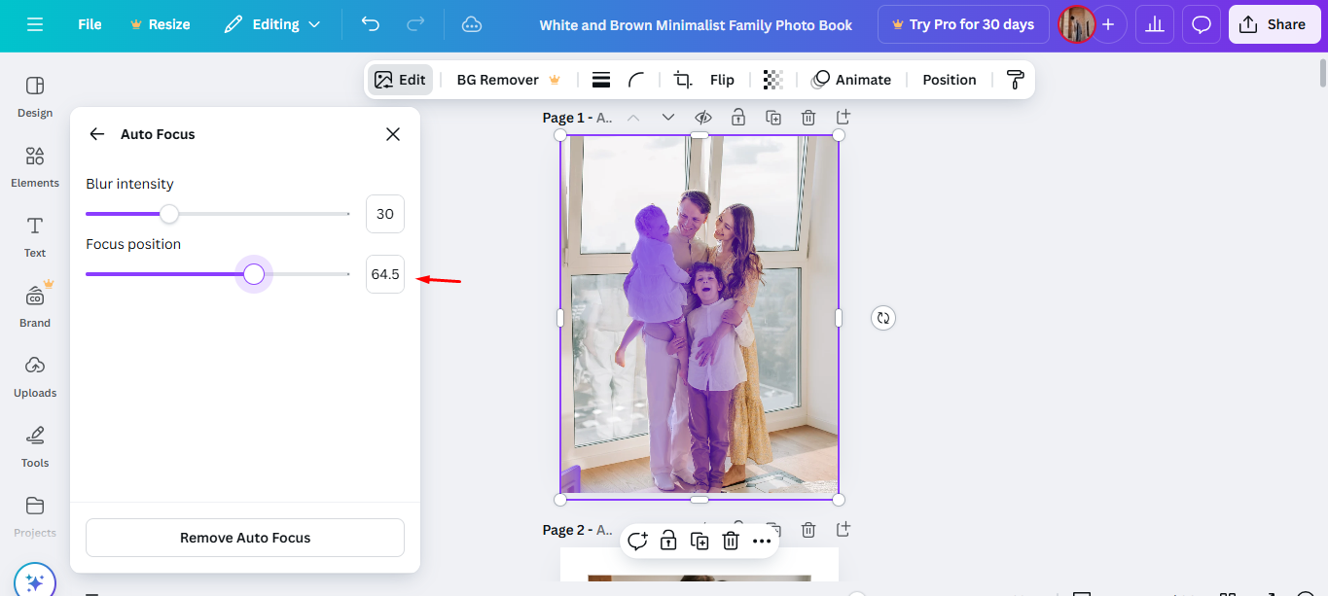Image resolution: width=1328 pixels, height=596 pixels.
Task: Select the Crop tool in the toolbar
Action: (x=682, y=79)
